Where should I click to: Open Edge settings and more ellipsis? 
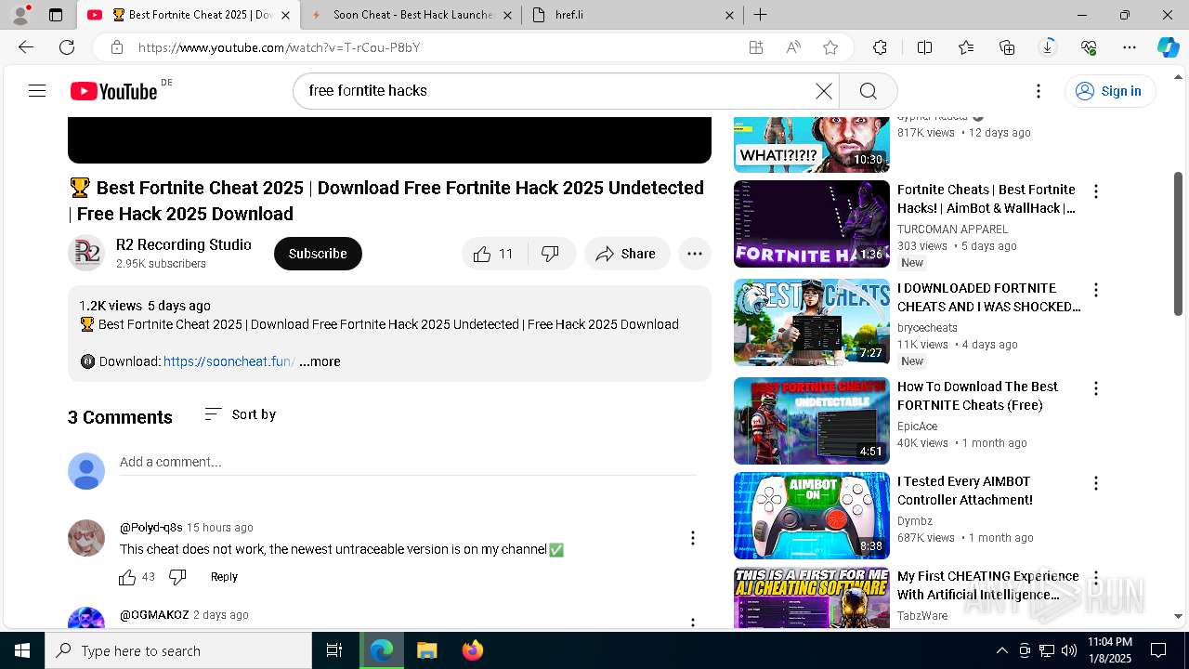pyautogui.click(x=1130, y=47)
